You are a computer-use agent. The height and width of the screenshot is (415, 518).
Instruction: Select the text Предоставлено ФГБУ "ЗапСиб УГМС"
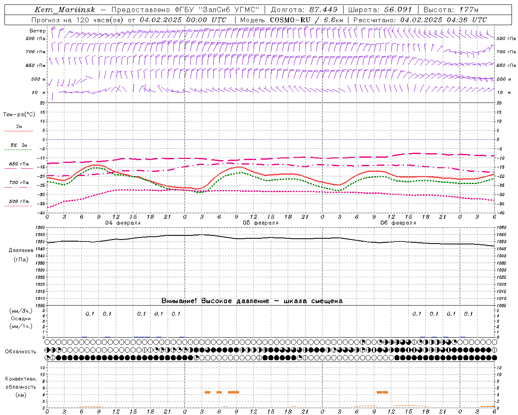click(x=185, y=10)
